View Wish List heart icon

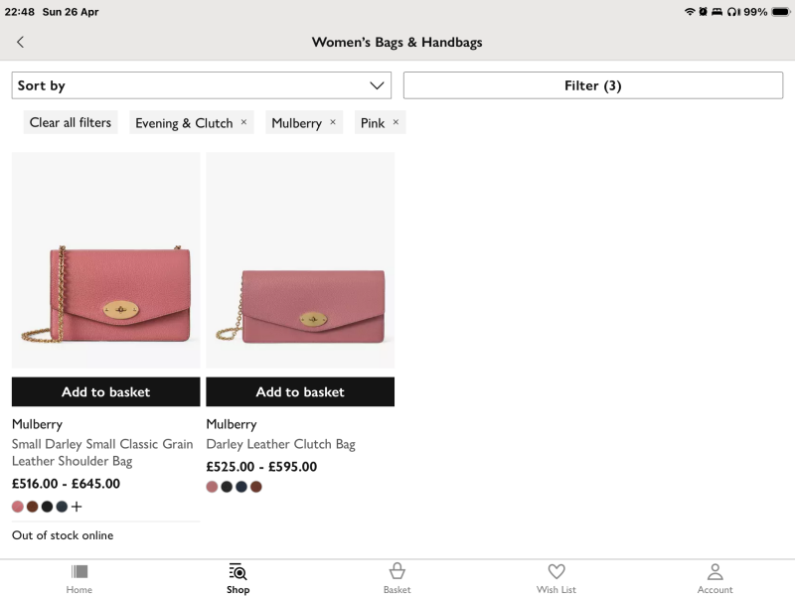click(x=556, y=573)
